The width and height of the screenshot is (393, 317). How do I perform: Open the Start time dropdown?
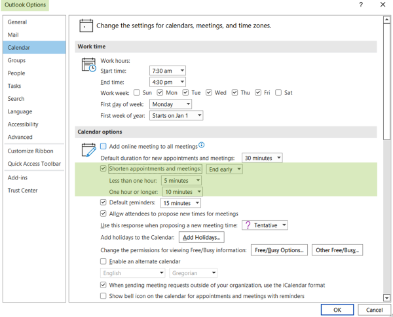tap(168, 71)
